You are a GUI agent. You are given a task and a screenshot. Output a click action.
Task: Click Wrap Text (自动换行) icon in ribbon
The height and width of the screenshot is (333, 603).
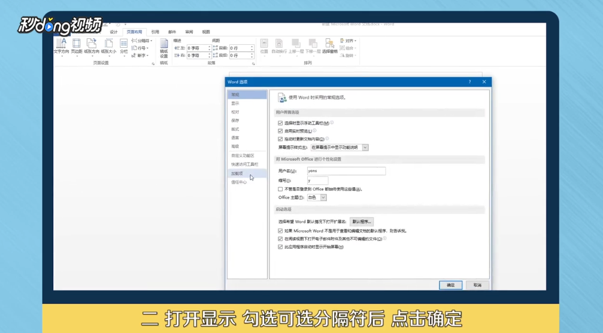279,46
